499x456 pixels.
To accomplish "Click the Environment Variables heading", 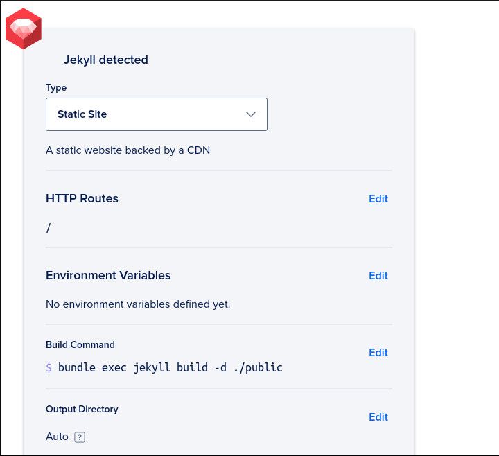I will tap(108, 275).
